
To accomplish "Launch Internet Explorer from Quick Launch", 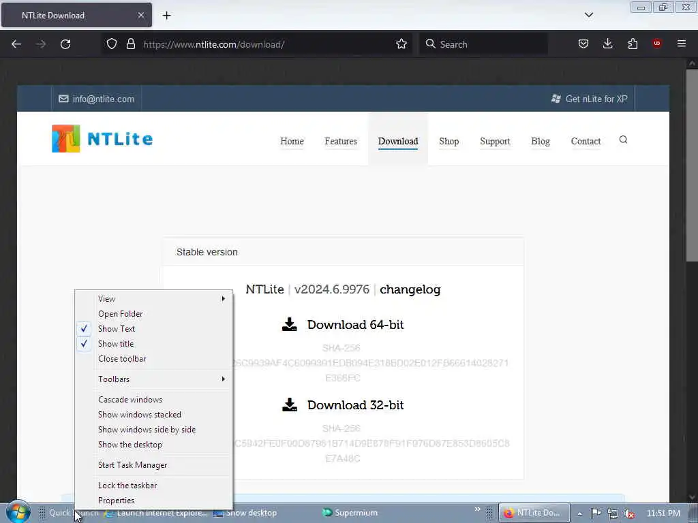I will coord(156,513).
